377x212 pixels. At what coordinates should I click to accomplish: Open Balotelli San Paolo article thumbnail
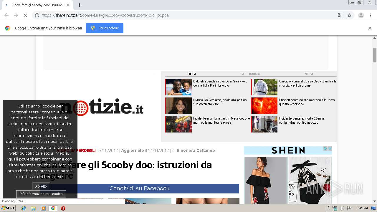[178, 87]
